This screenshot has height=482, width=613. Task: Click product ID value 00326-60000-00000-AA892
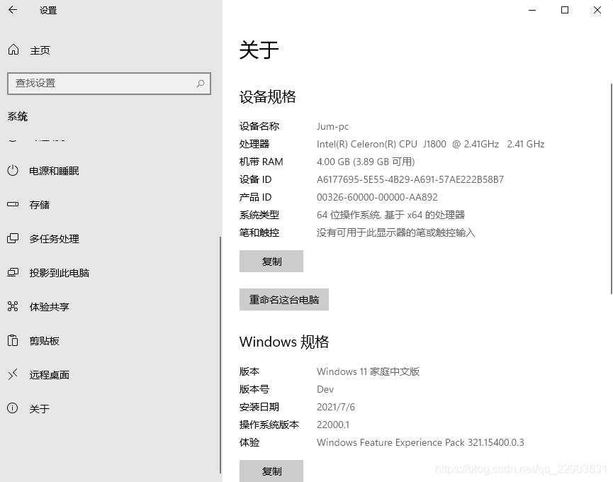tap(377, 197)
